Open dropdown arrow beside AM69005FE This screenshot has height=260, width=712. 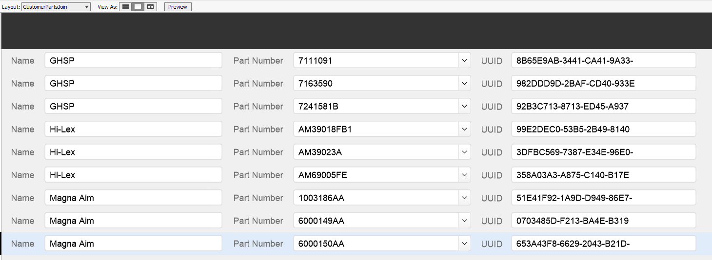point(464,175)
